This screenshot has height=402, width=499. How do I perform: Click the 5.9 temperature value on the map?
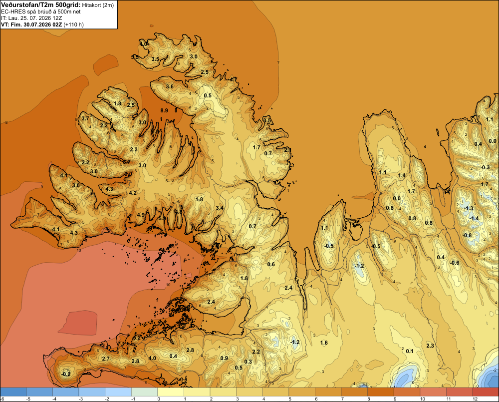pyautogui.click(x=162, y=218)
